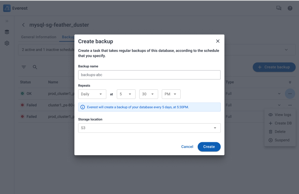This screenshot has height=194, width=299.
Task: Open the Daily repeat frequency dropdown
Action: click(92, 94)
